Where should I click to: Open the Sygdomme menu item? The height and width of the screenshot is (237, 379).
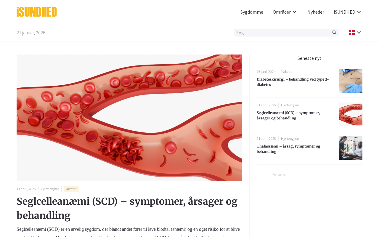click(x=252, y=12)
